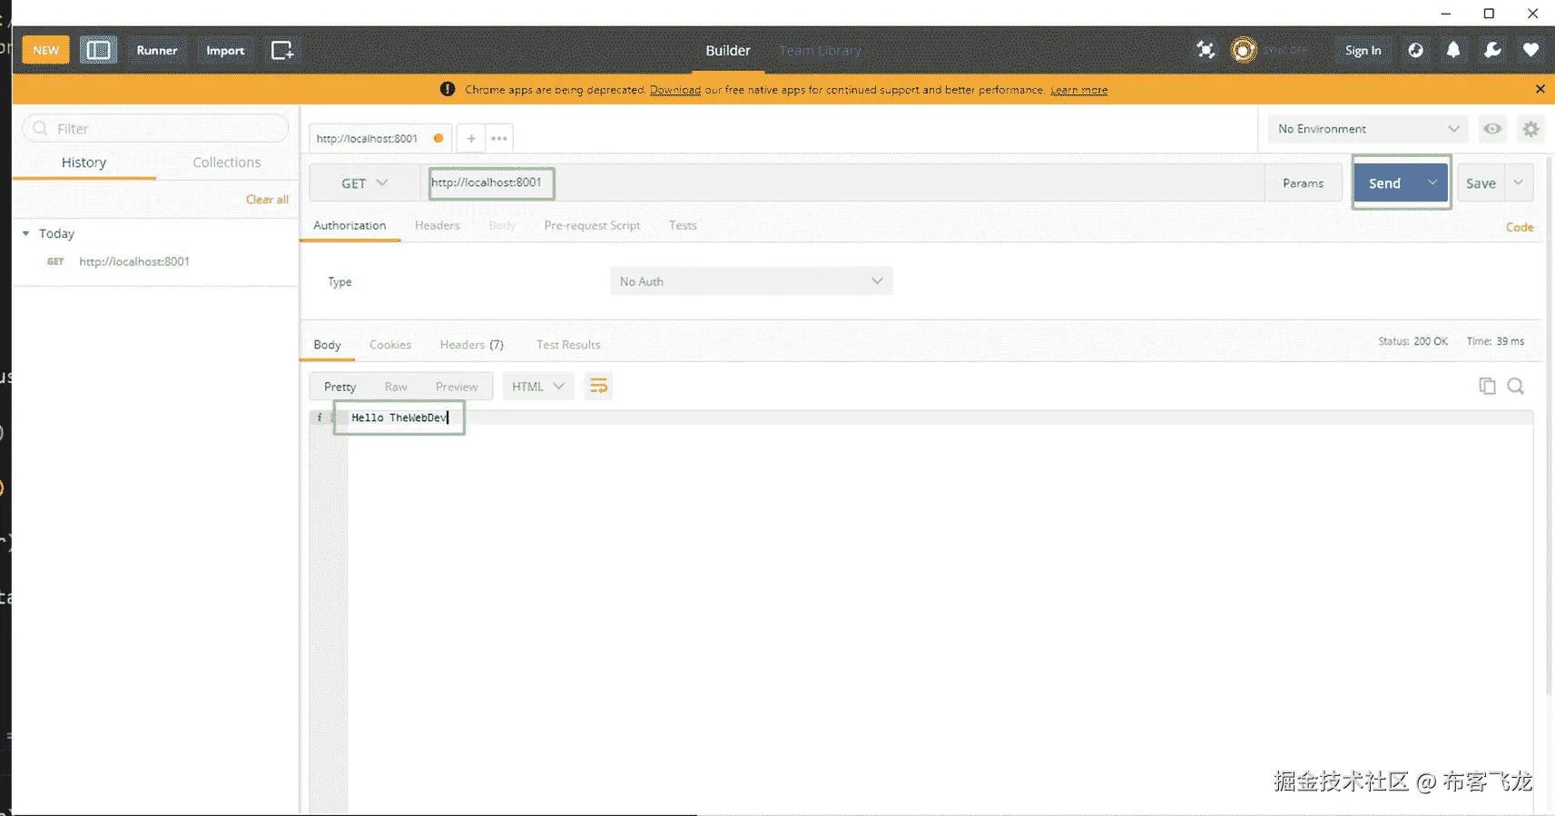Image resolution: width=1555 pixels, height=816 pixels.
Task: Open the HTML format dropdown
Action: pyautogui.click(x=537, y=387)
